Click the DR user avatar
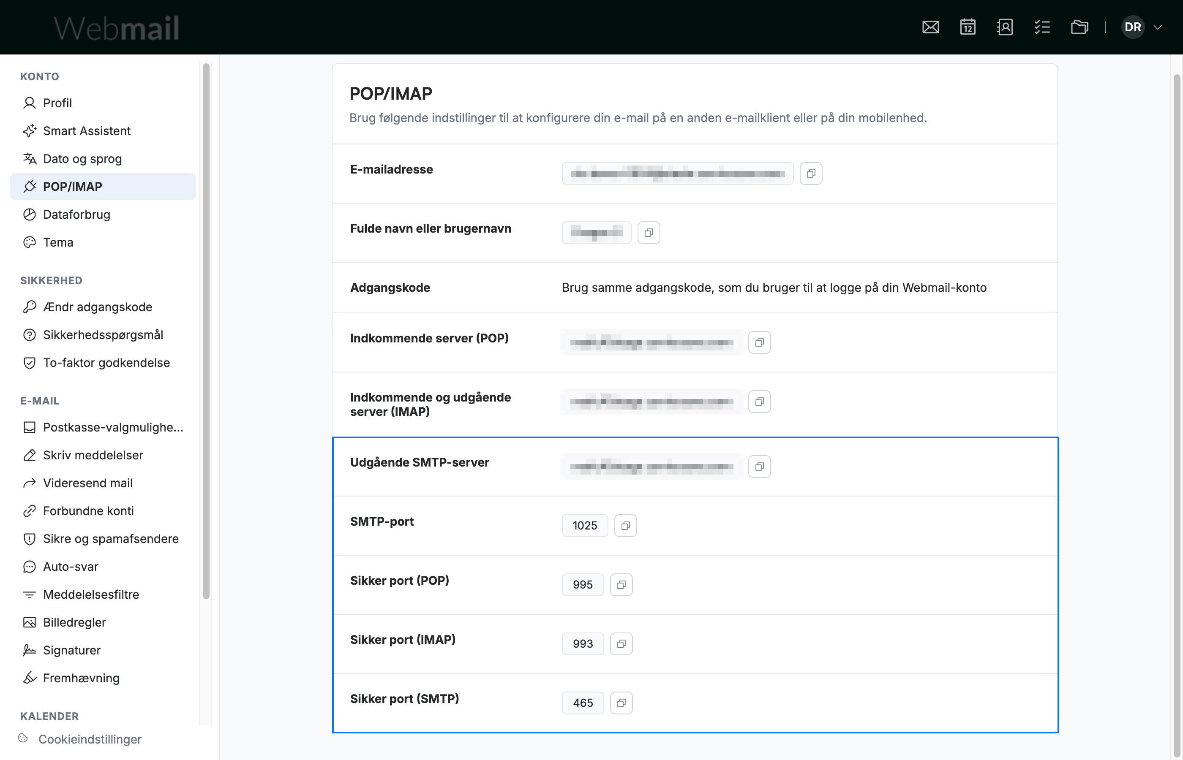The height and width of the screenshot is (760, 1183). (x=1133, y=27)
